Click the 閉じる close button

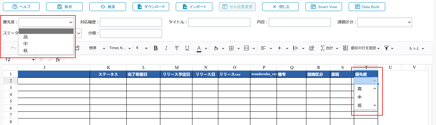click(x=280, y=7)
